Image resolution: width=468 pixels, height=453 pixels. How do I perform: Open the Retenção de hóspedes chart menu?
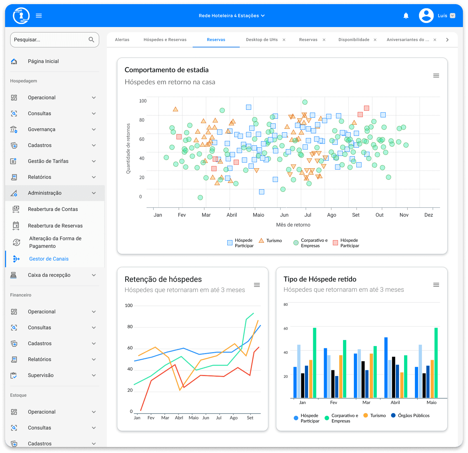[x=257, y=285]
